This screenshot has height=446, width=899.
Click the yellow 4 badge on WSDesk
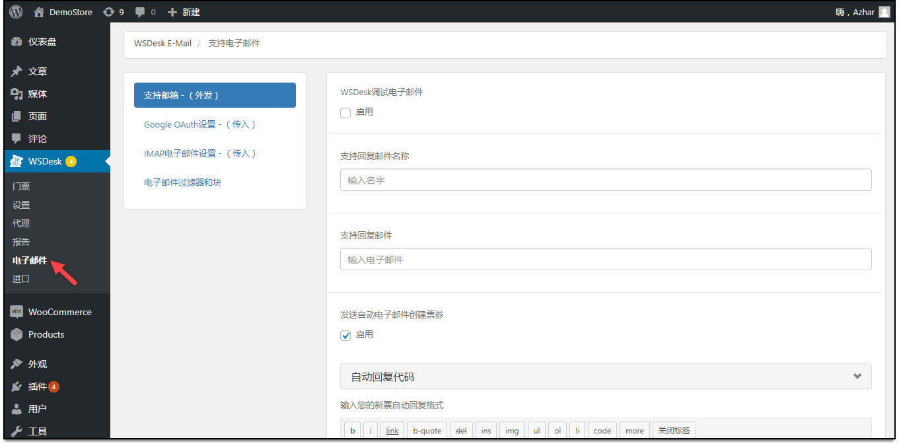71,161
